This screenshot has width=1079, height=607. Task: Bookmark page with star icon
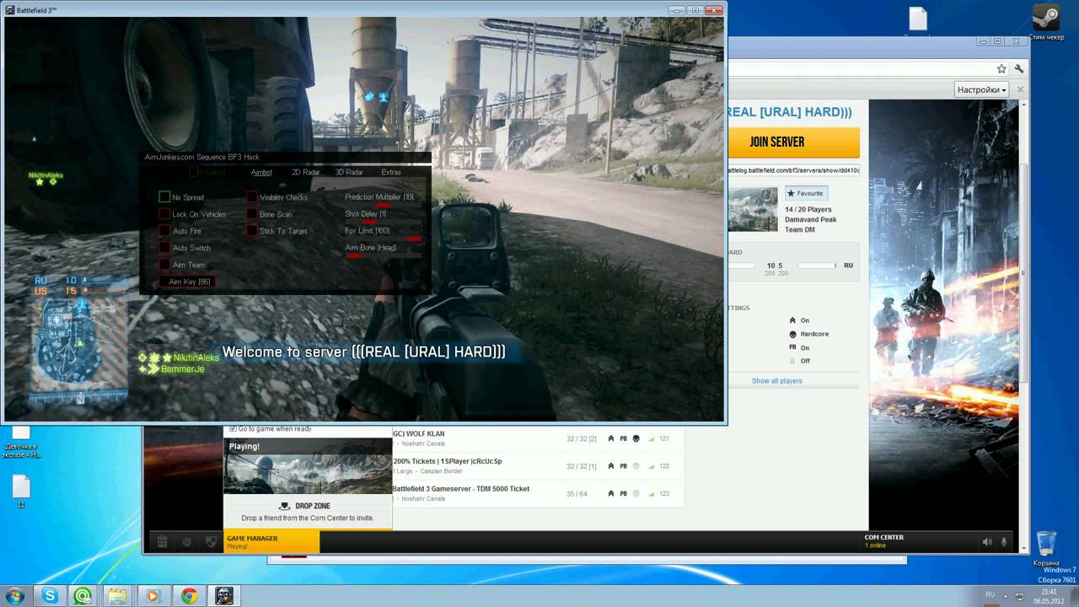tap(1001, 68)
